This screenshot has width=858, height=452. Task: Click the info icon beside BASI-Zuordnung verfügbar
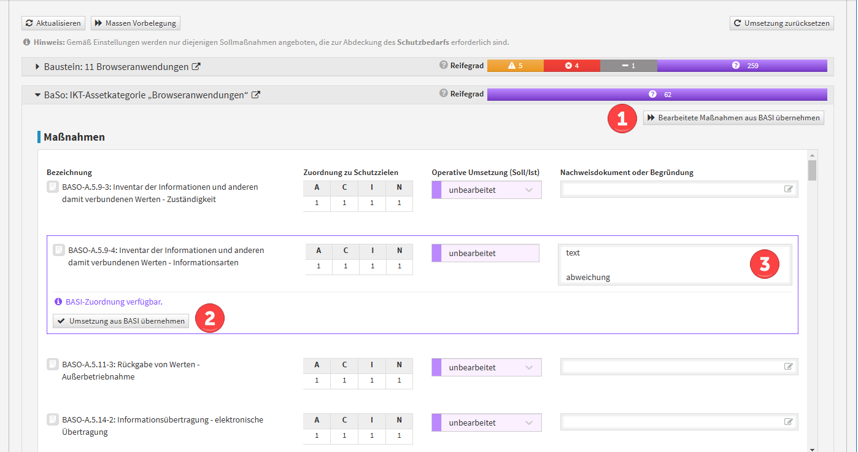pos(58,302)
